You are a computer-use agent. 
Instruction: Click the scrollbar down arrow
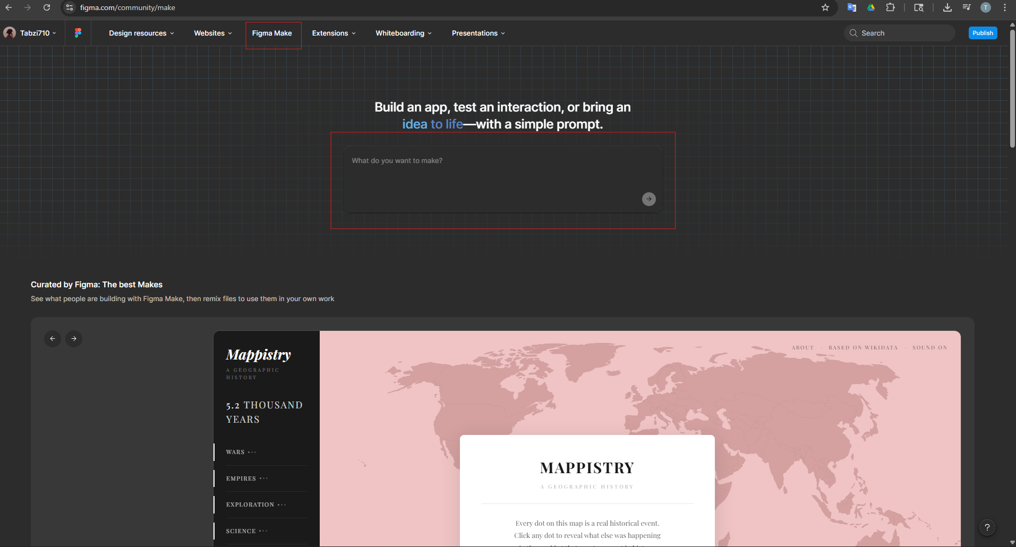[1012, 543]
